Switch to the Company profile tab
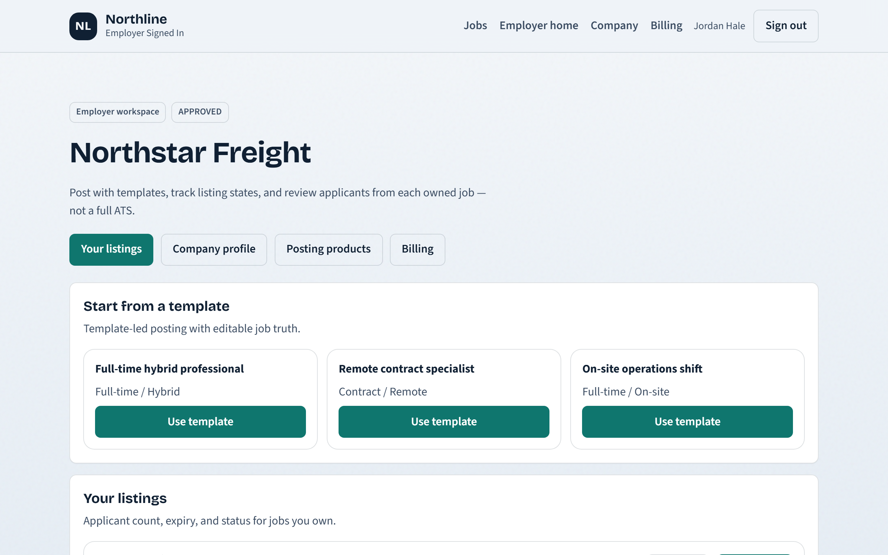 click(x=214, y=249)
